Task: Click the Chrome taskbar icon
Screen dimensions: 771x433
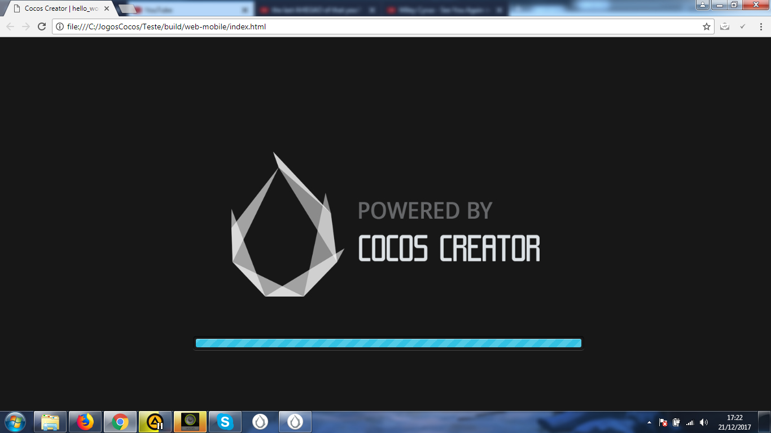Action: point(120,422)
